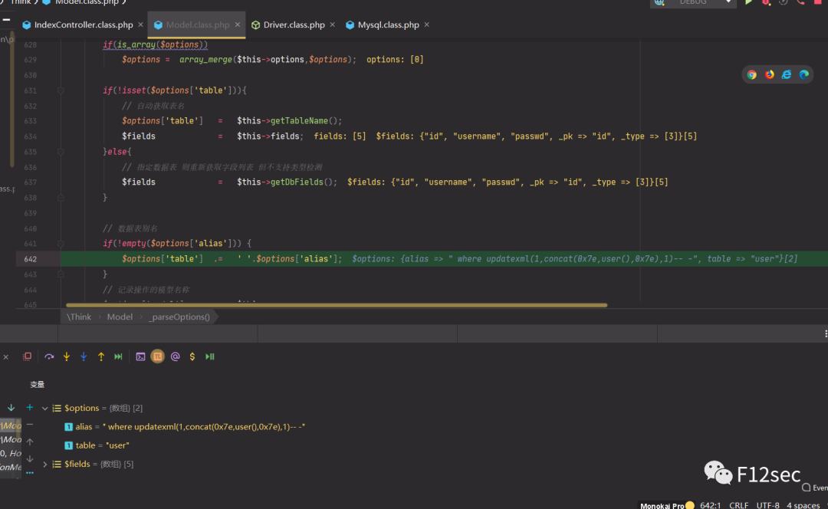Close the Driver.class.php tab
The height and width of the screenshot is (509, 828).
[x=332, y=25]
